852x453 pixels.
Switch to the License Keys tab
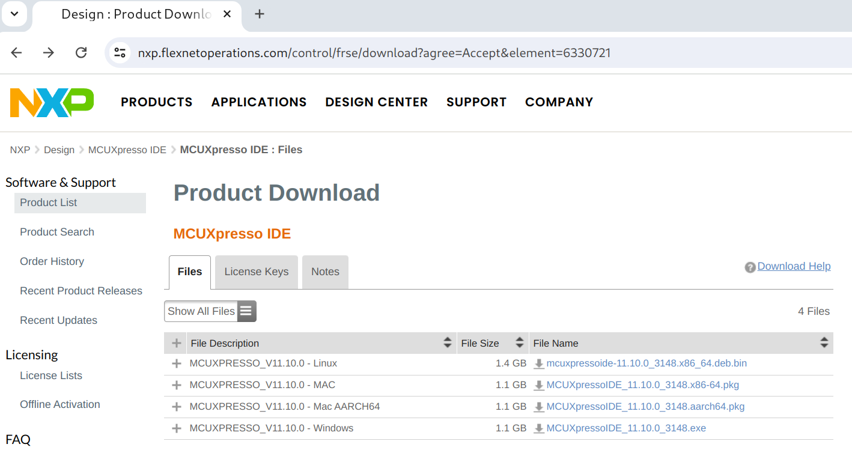257,272
